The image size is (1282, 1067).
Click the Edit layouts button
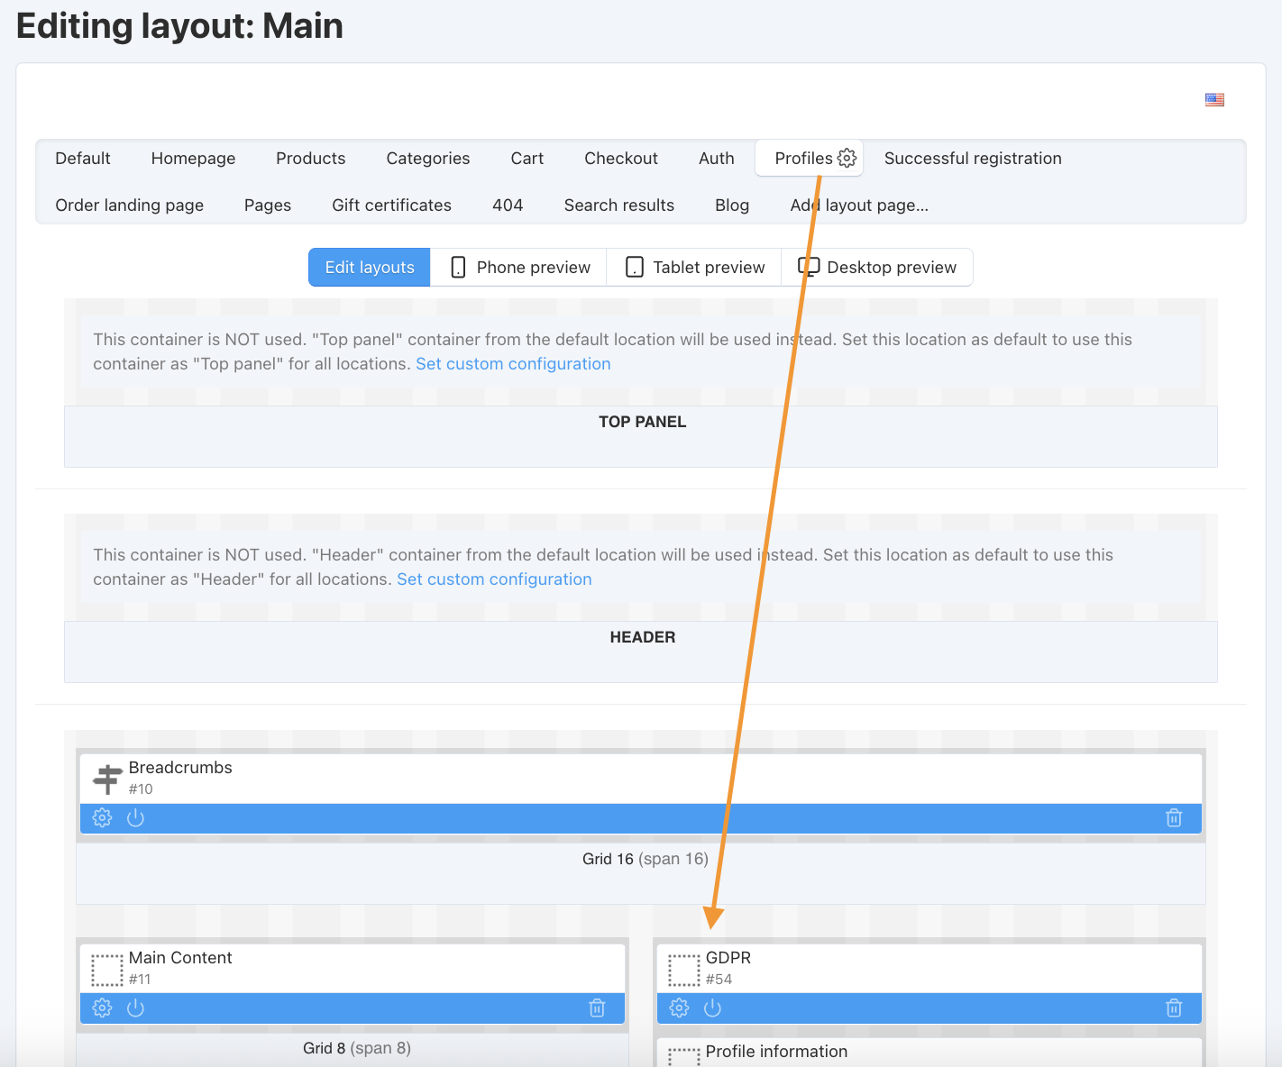pyautogui.click(x=370, y=268)
